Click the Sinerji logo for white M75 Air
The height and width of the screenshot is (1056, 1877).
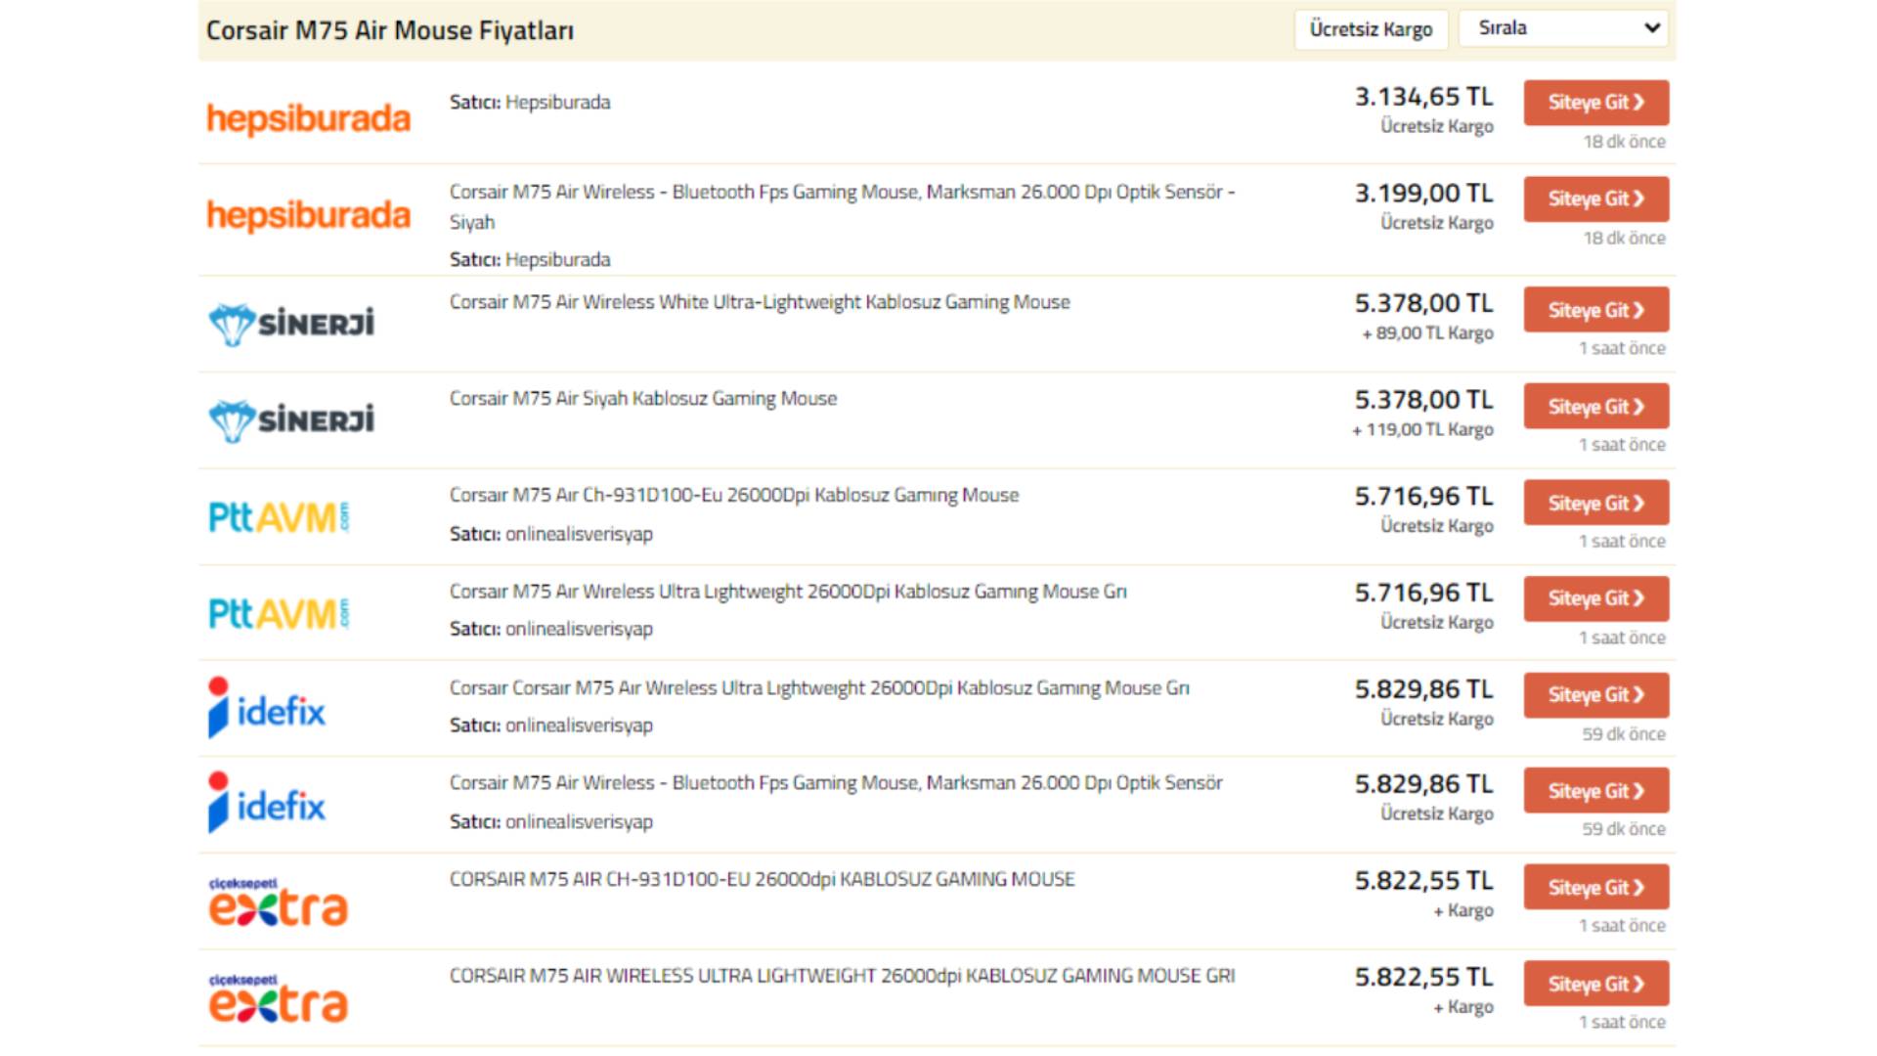pyautogui.click(x=291, y=324)
